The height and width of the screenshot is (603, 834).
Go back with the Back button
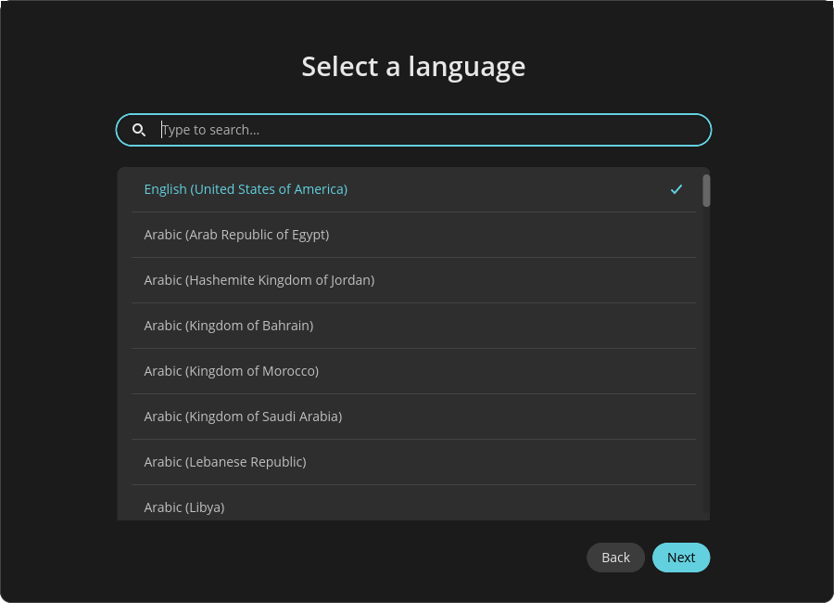click(x=615, y=558)
